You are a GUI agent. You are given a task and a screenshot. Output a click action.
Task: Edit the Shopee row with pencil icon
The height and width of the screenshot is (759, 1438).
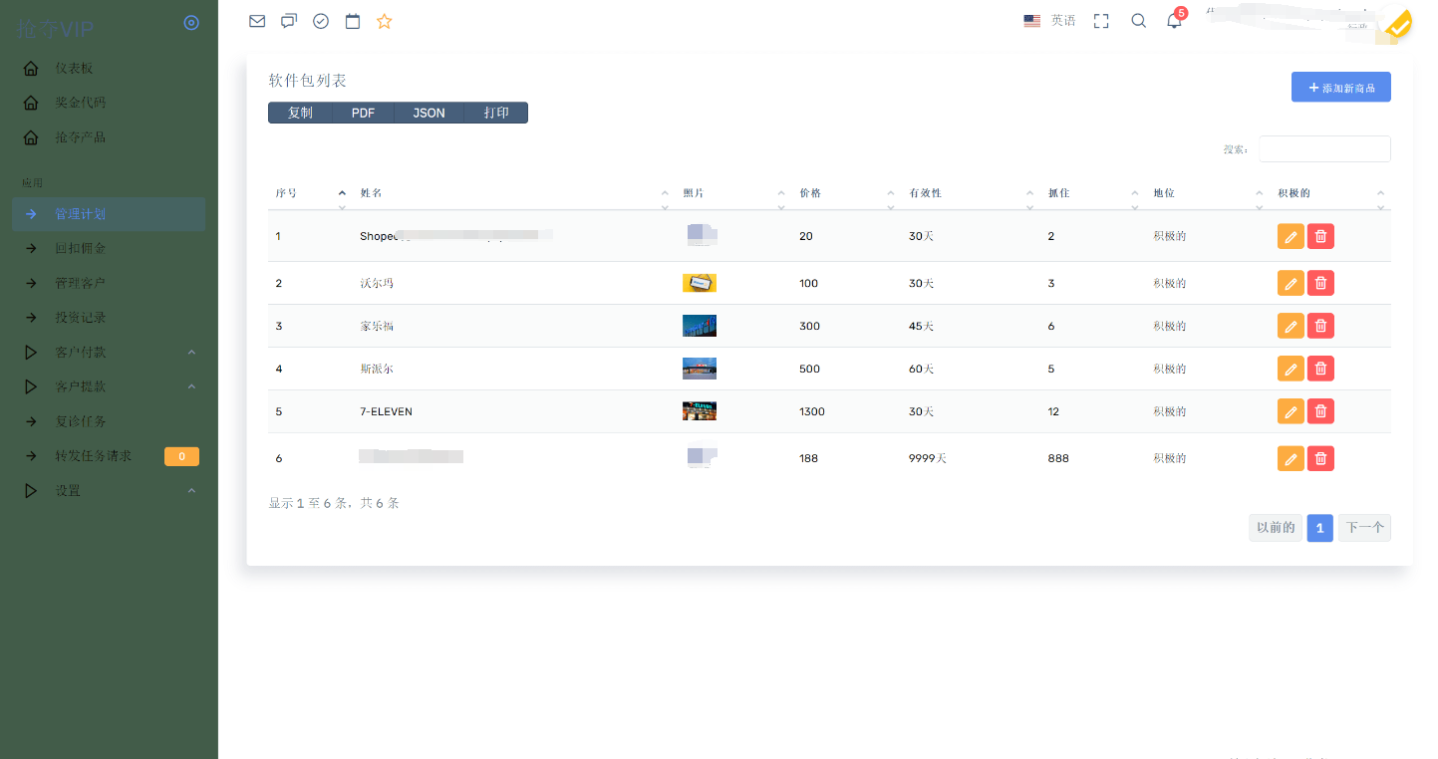1291,236
